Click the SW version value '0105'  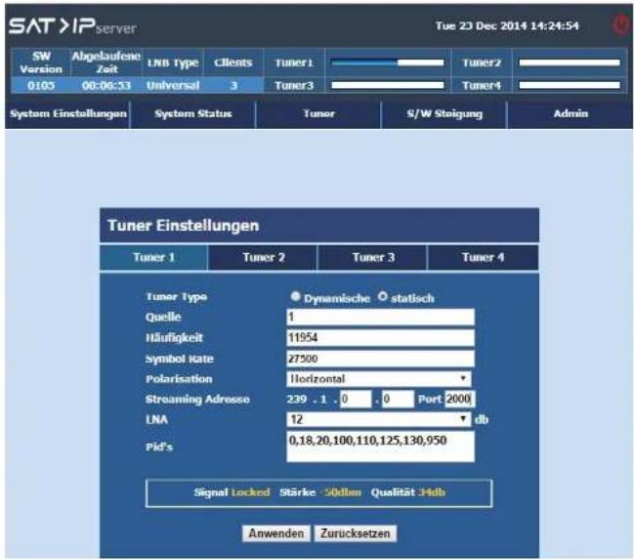pyautogui.click(x=41, y=85)
